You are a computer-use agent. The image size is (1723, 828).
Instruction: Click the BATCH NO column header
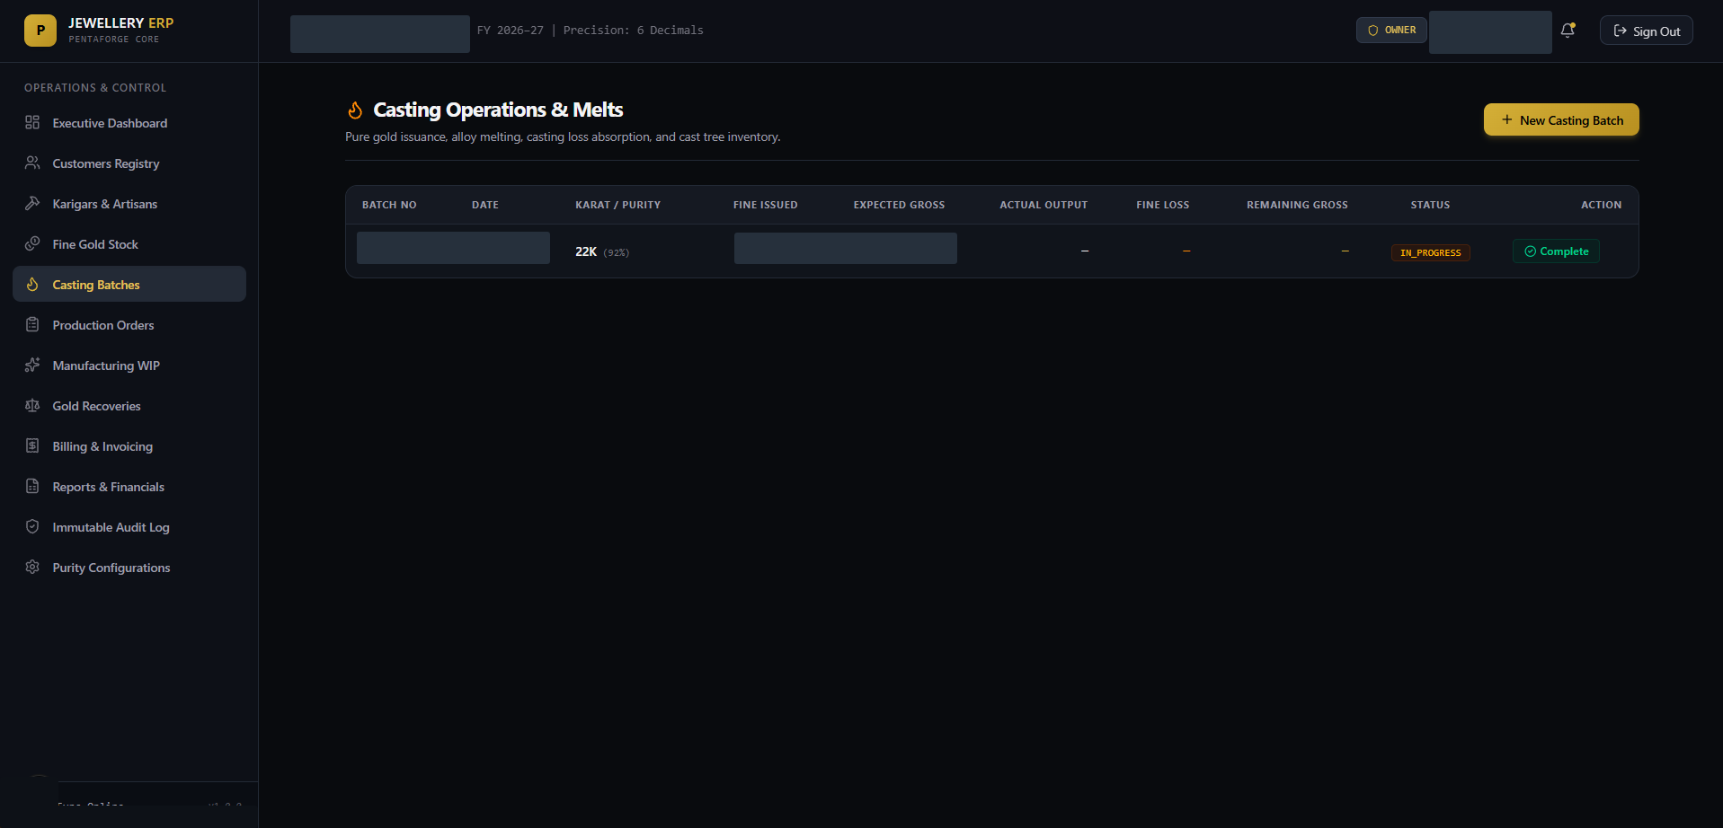click(x=389, y=205)
